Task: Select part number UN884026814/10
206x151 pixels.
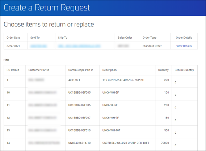Action: click(x=79, y=143)
